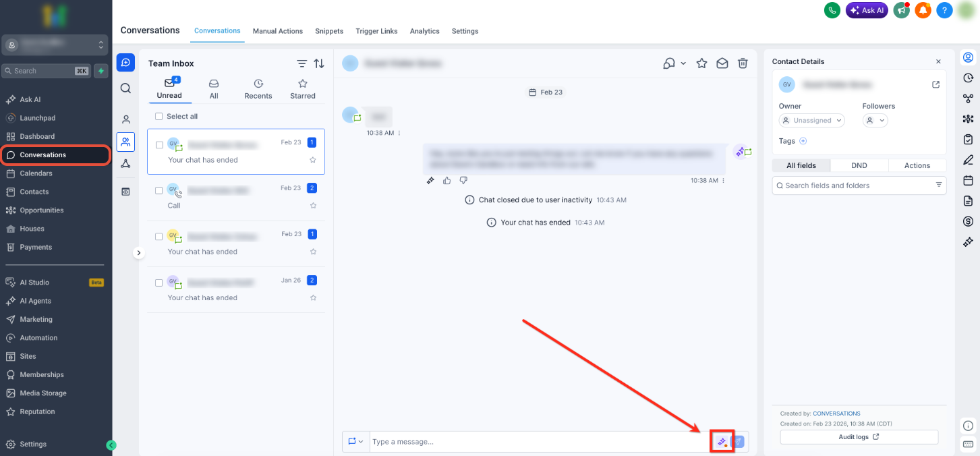The width and height of the screenshot is (980, 456).
Task: Open the blue help question-mark icon
Action: click(x=944, y=10)
